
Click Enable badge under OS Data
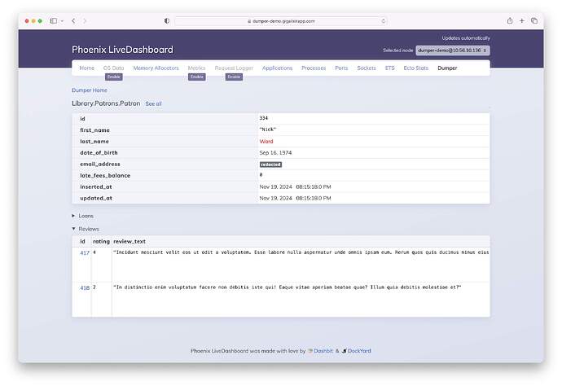[x=113, y=77]
